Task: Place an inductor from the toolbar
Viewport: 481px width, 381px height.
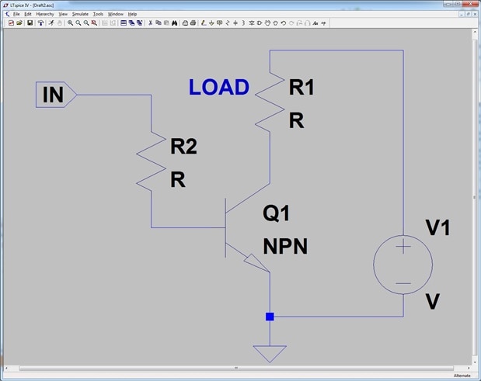Action: [243, 23]
